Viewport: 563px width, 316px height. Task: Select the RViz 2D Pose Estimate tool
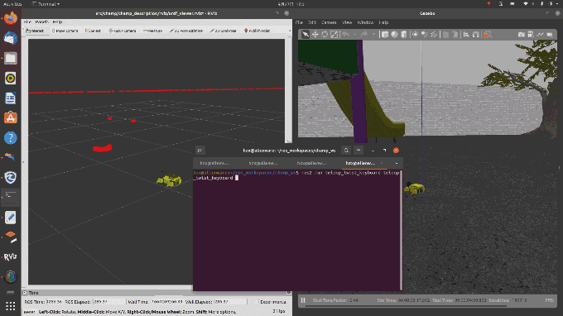[186, 31]
